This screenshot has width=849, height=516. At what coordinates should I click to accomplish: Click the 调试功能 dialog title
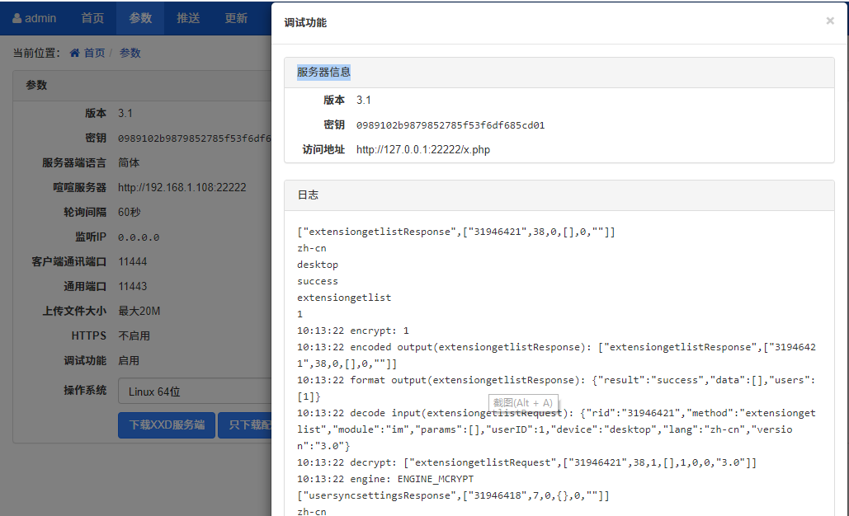click(x=305, y=22)
